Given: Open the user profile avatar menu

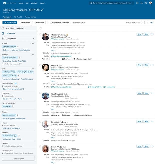Looking at the screenshot, I should [150, 3].
